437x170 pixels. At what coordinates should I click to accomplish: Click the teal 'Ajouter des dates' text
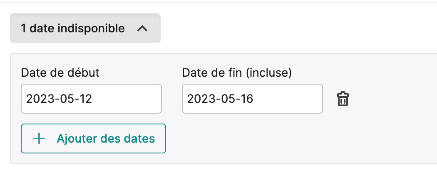coord(106,138)
